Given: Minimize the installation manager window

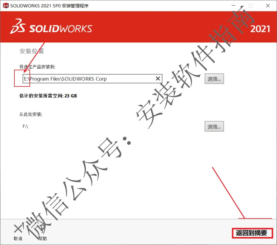Looking at the screenshot, I should pos(233,6).
